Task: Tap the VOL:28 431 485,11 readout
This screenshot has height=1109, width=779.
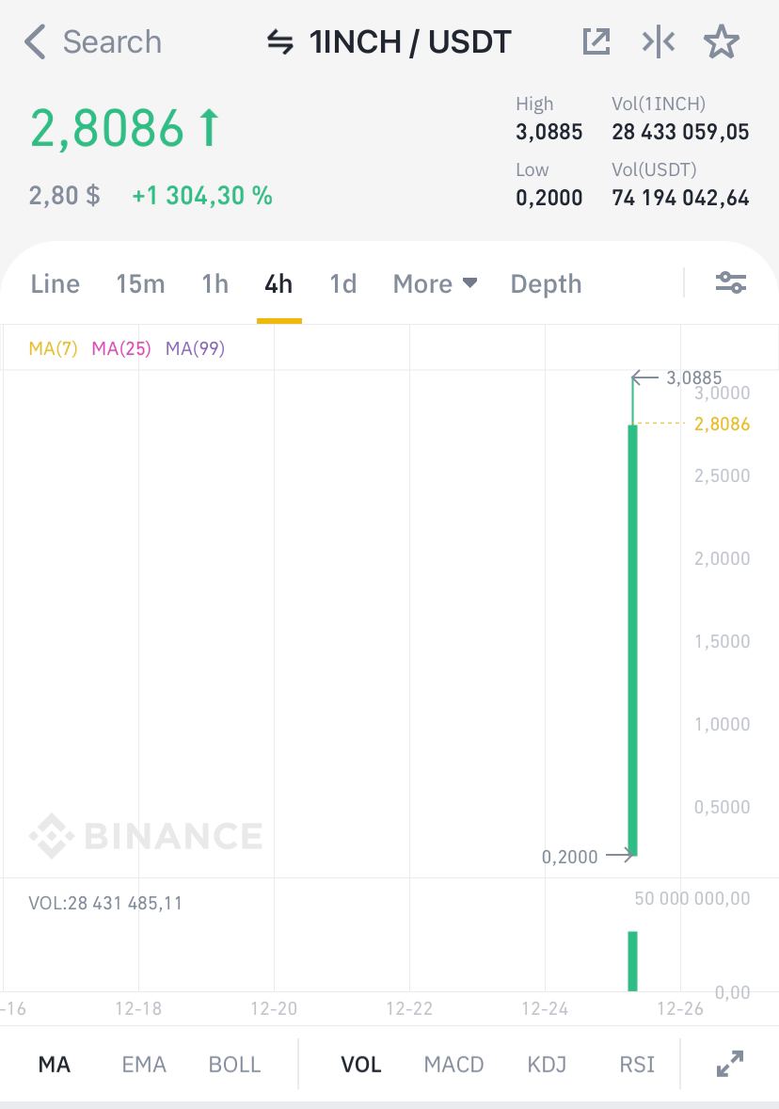Action: tap(105, 903)
